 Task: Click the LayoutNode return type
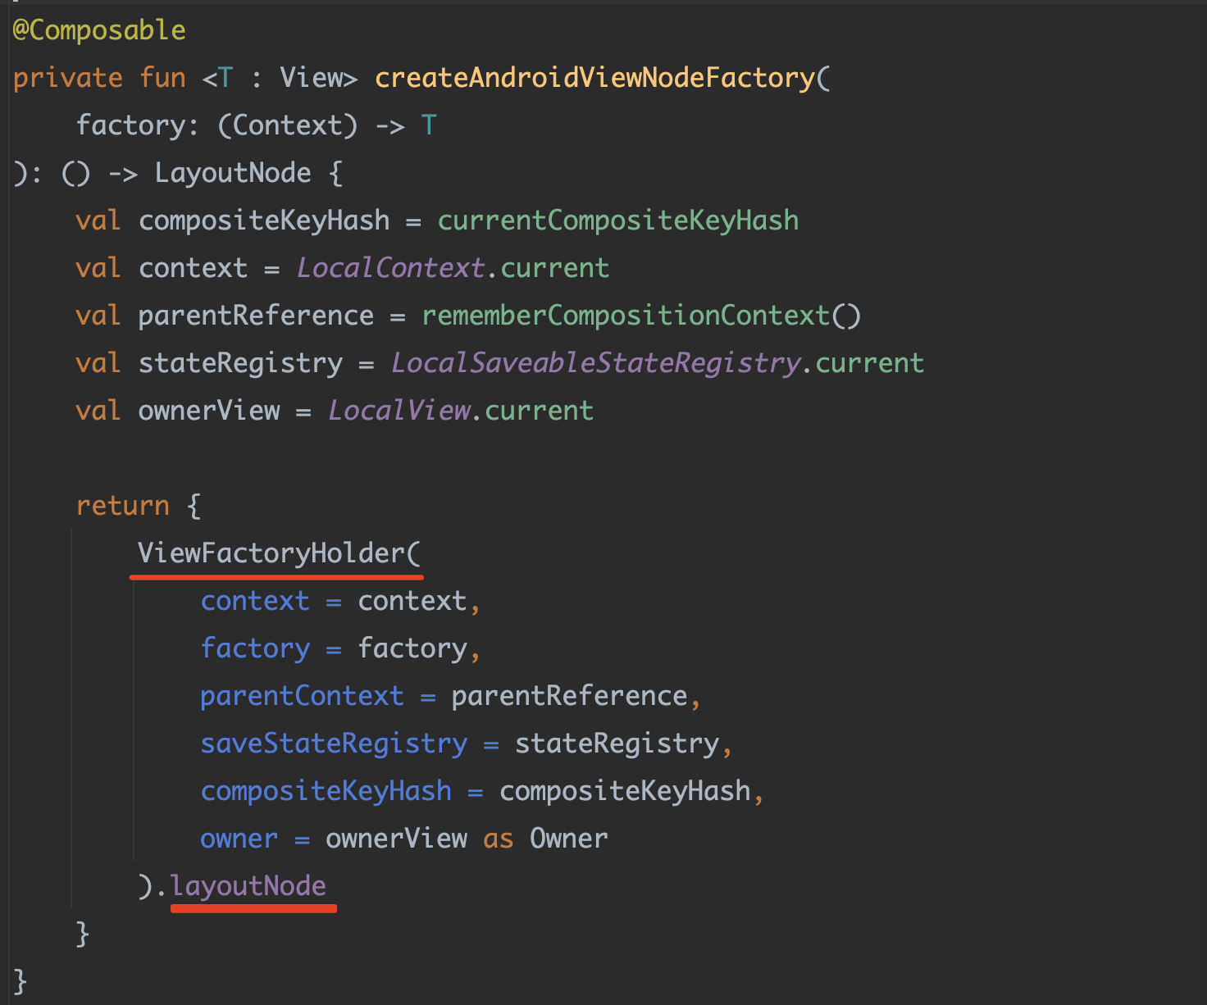pos(233,173)
